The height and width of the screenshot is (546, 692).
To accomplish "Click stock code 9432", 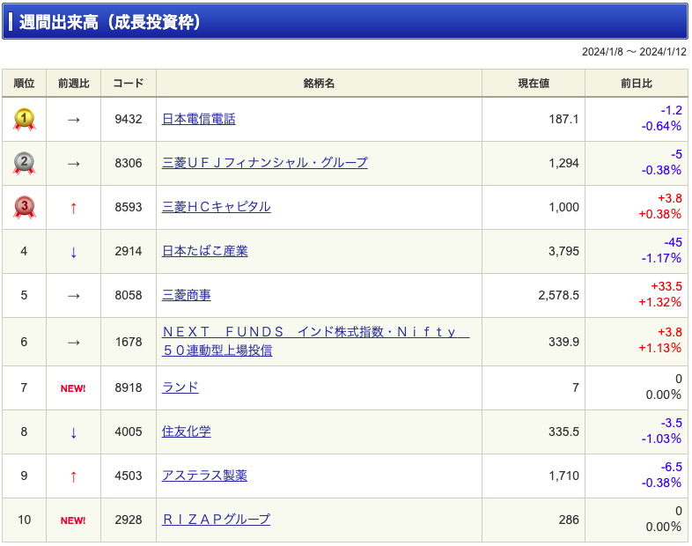I will (x=129, y=119).
